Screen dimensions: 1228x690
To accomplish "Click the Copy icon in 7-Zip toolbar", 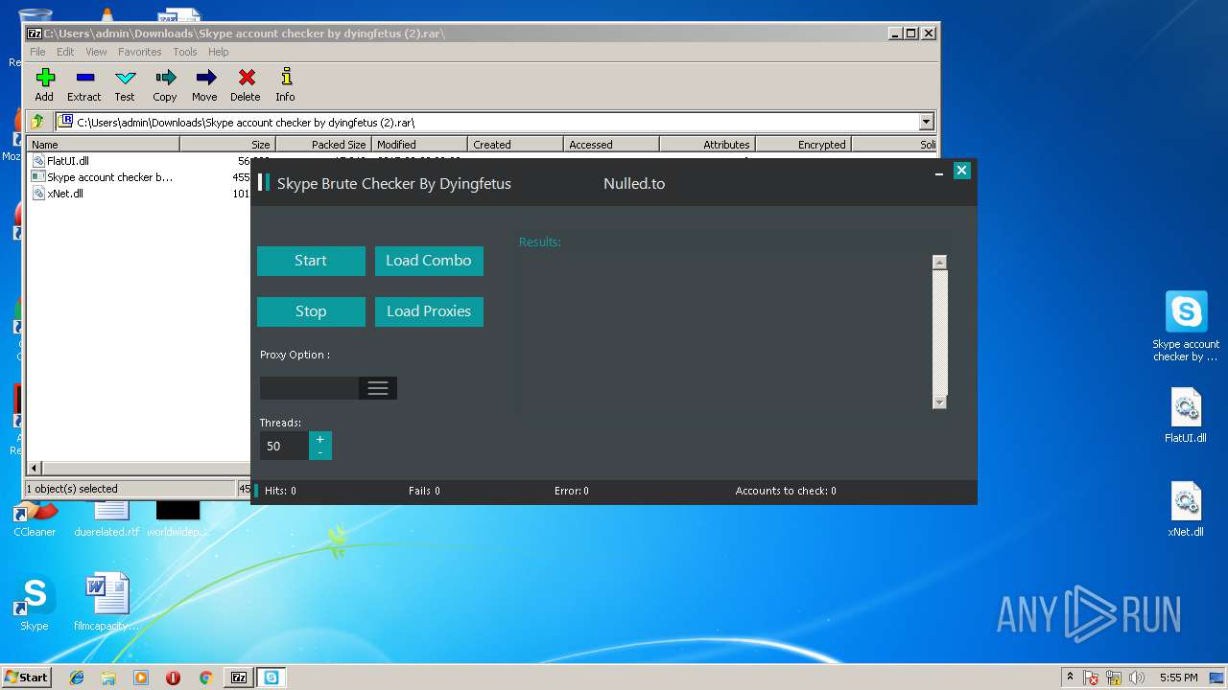I will point(165,78).
